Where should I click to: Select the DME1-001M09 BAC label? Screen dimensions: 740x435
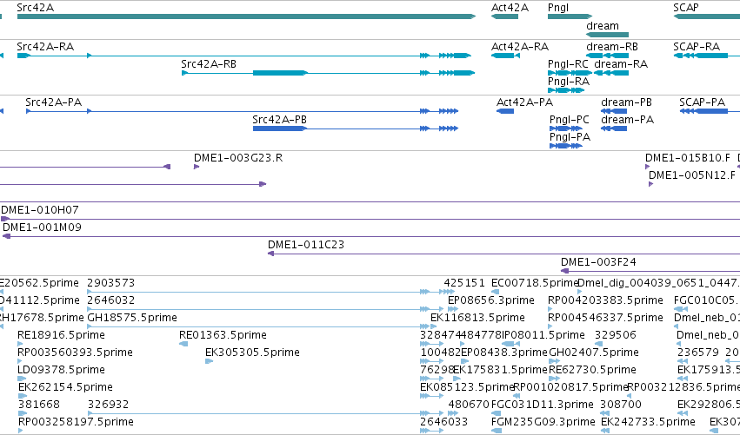42,227
